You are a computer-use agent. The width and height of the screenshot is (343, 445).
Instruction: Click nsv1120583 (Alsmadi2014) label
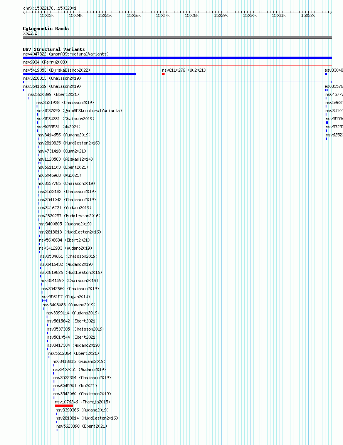[x=65, y=159]
